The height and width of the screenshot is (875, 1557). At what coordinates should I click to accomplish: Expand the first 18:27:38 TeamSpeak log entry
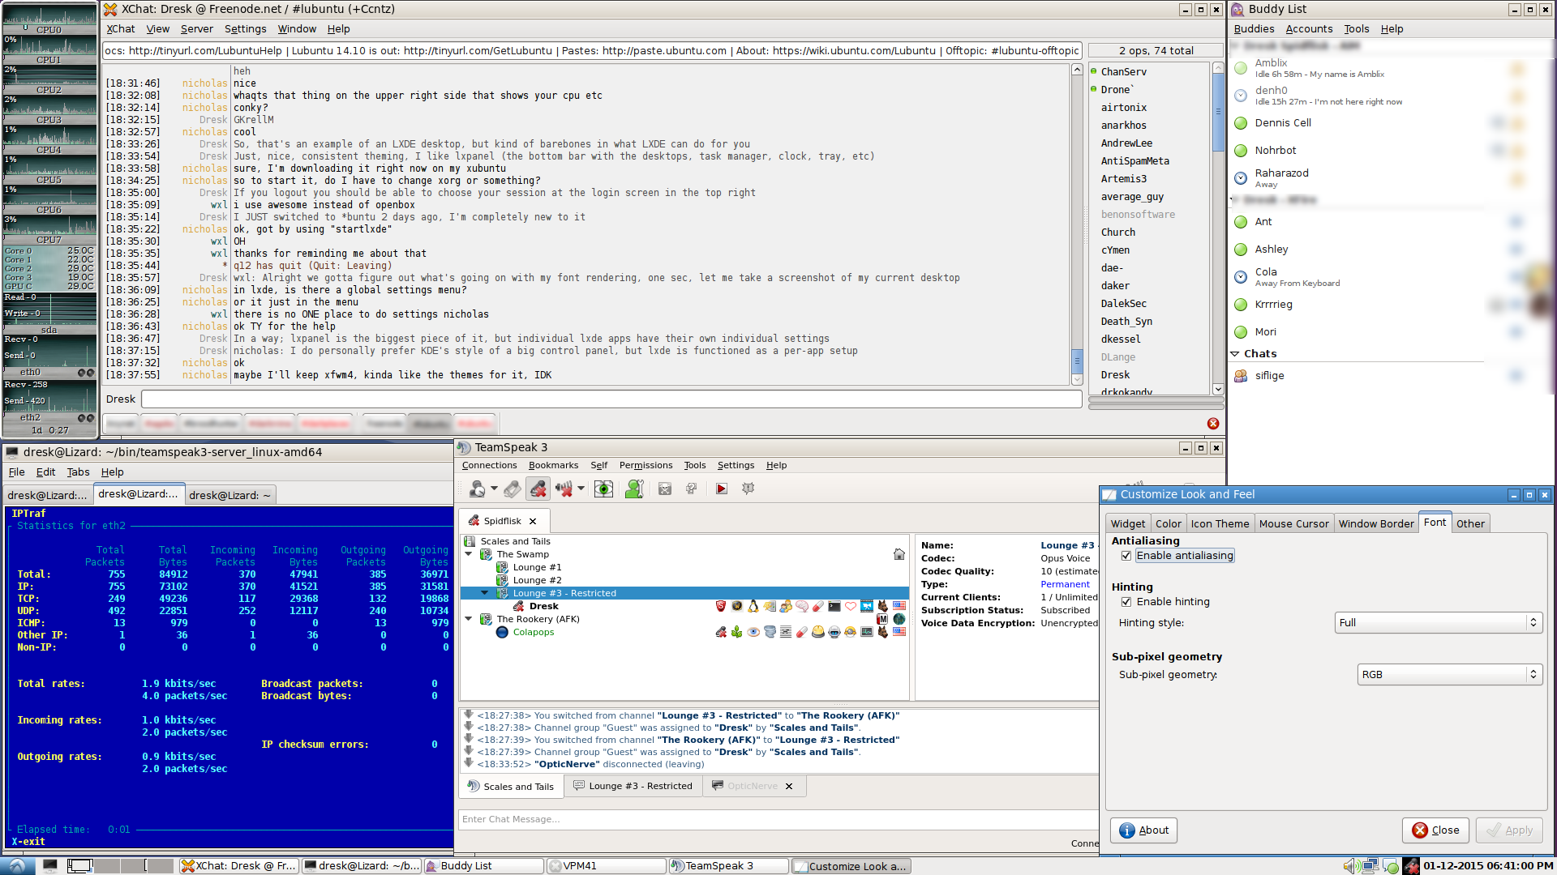pos(469,715)
